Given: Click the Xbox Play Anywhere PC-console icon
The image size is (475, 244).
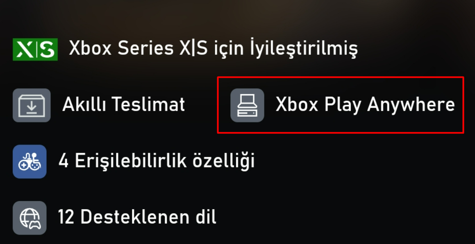Looking at the screenshot, I should [247, 105].
